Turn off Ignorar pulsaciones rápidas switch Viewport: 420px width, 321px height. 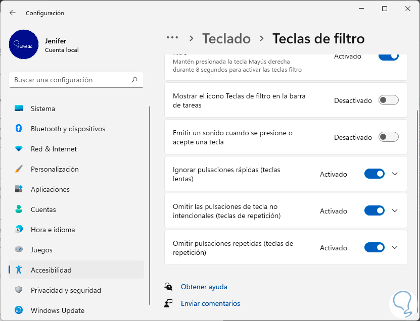(x=375, y=174)
